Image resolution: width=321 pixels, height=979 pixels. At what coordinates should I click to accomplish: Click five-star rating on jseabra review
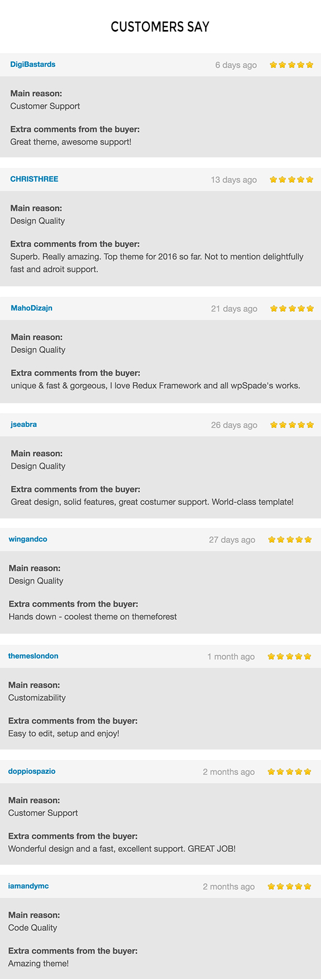tap(292, 425)
